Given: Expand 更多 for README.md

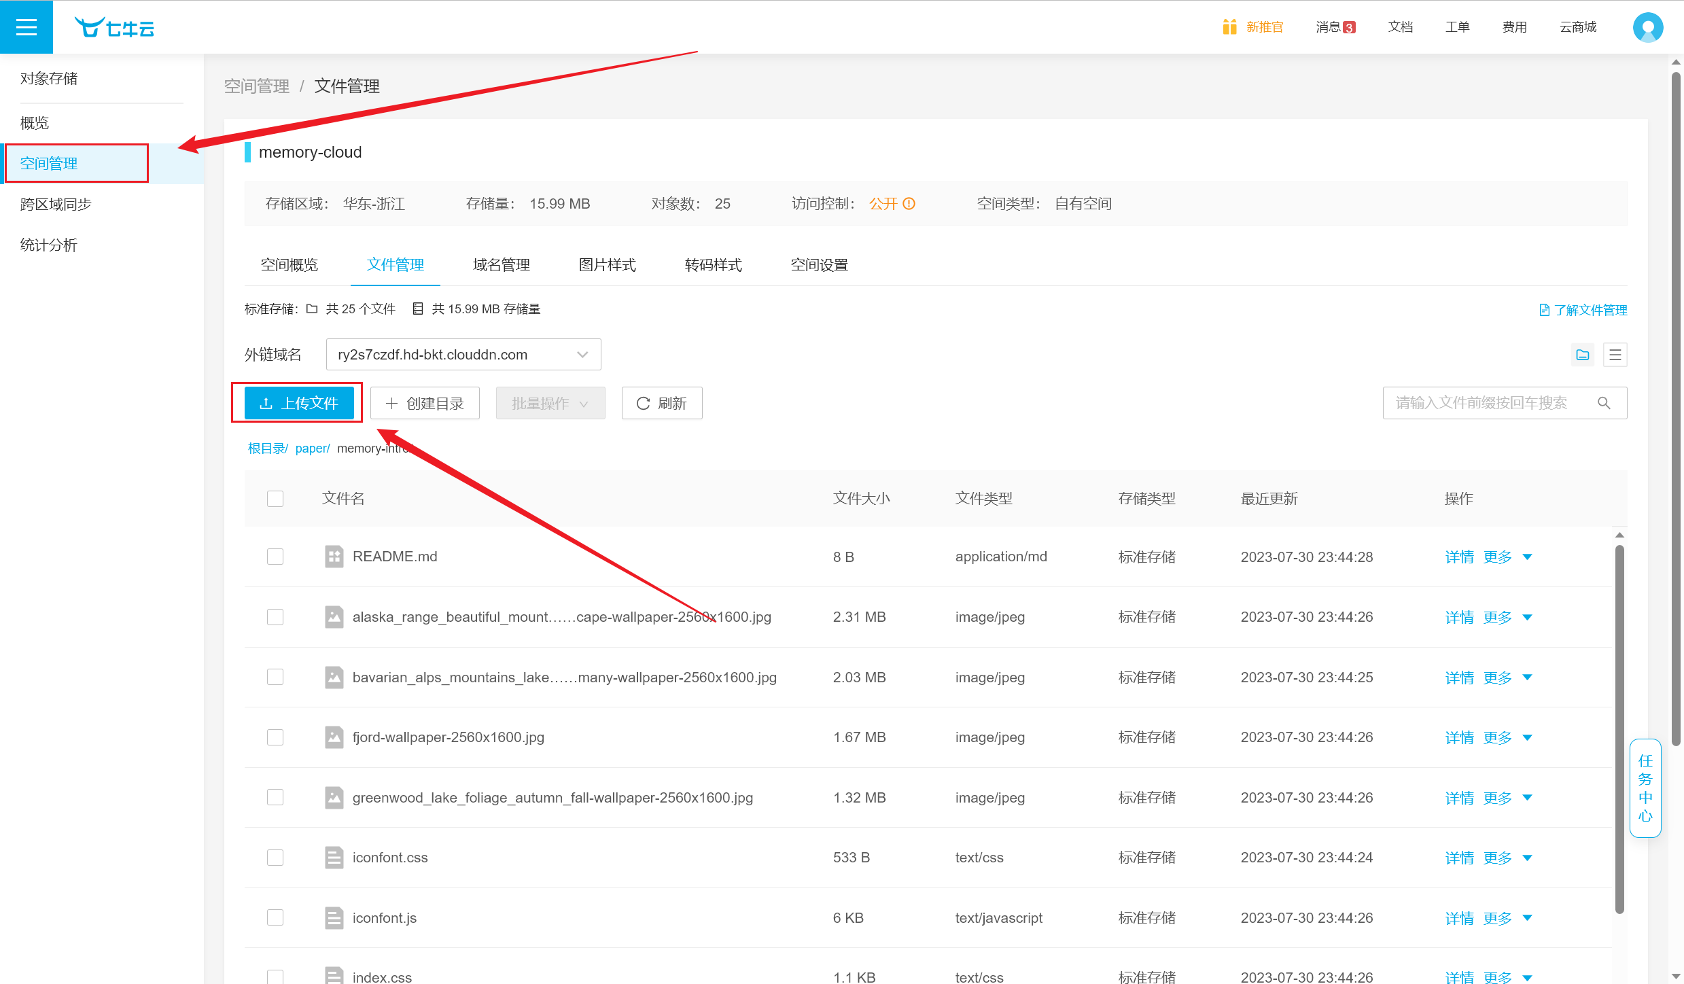Looking at the screenshot, I should [1507, 557].
